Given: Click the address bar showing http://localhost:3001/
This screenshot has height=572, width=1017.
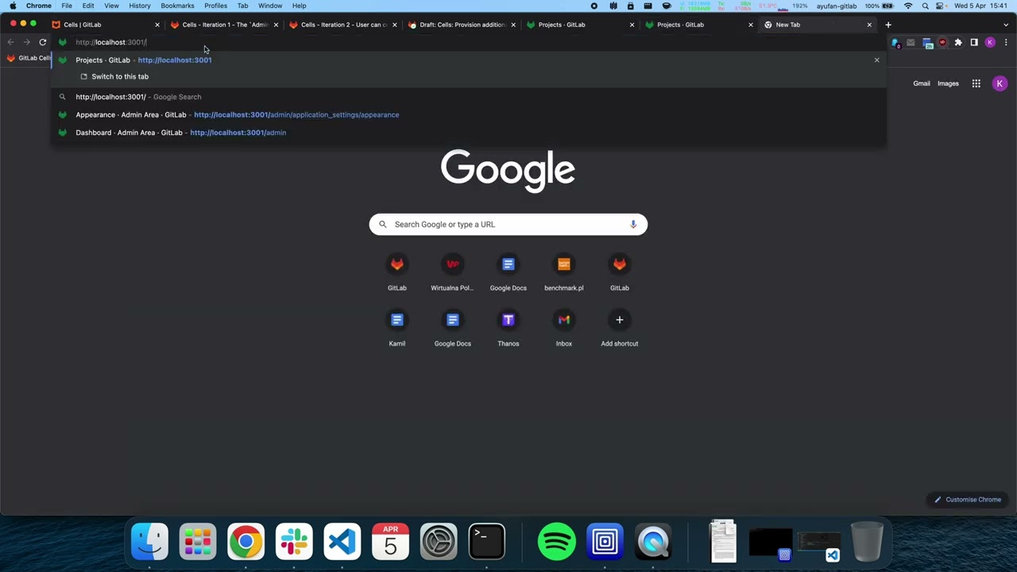Looking at the screenshot, I should pos(469,42).
